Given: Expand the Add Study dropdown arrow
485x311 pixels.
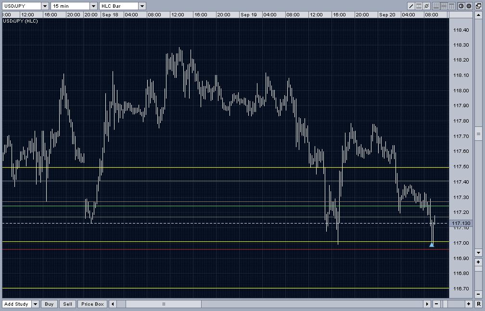Looking at the screenshot, I should click(x=36, y=304).
